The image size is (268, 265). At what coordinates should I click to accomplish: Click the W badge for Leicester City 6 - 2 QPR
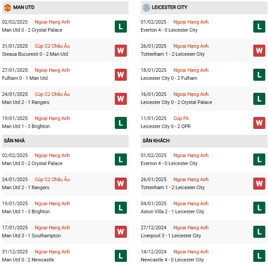pos(259,123)
